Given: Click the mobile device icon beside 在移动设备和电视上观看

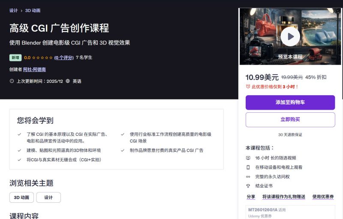Looking at the screenshot, I should 248,167.
